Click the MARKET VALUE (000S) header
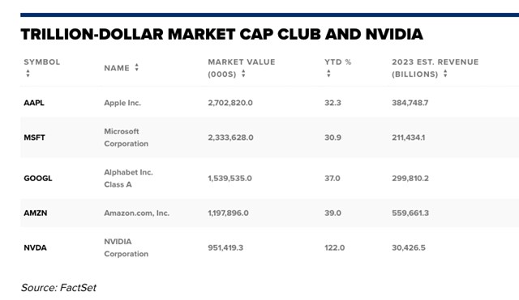 pyautogui.click(x=242, y=68)
